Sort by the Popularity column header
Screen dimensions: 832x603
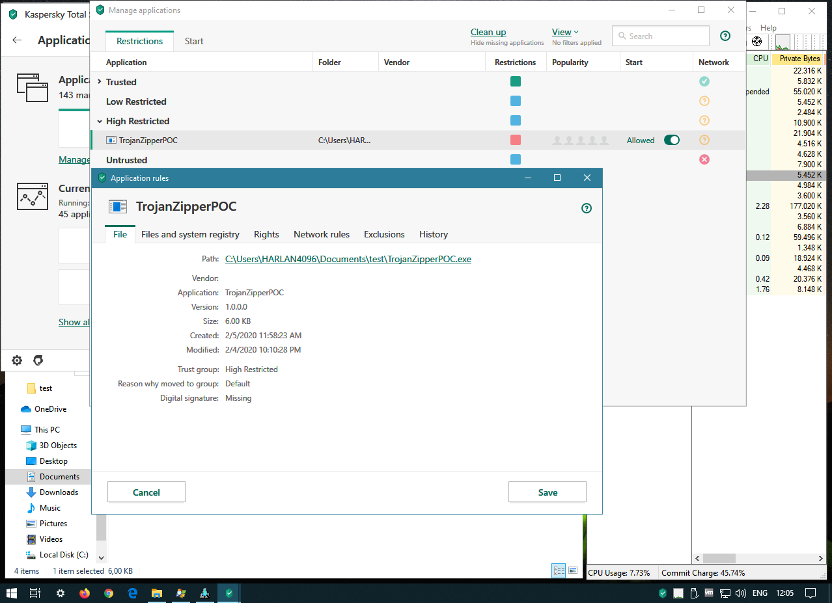click(x=570, y=62)
